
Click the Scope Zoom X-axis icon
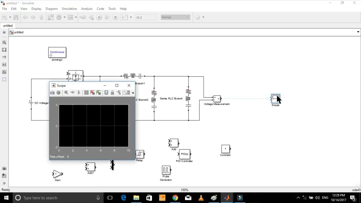[72, 92]
